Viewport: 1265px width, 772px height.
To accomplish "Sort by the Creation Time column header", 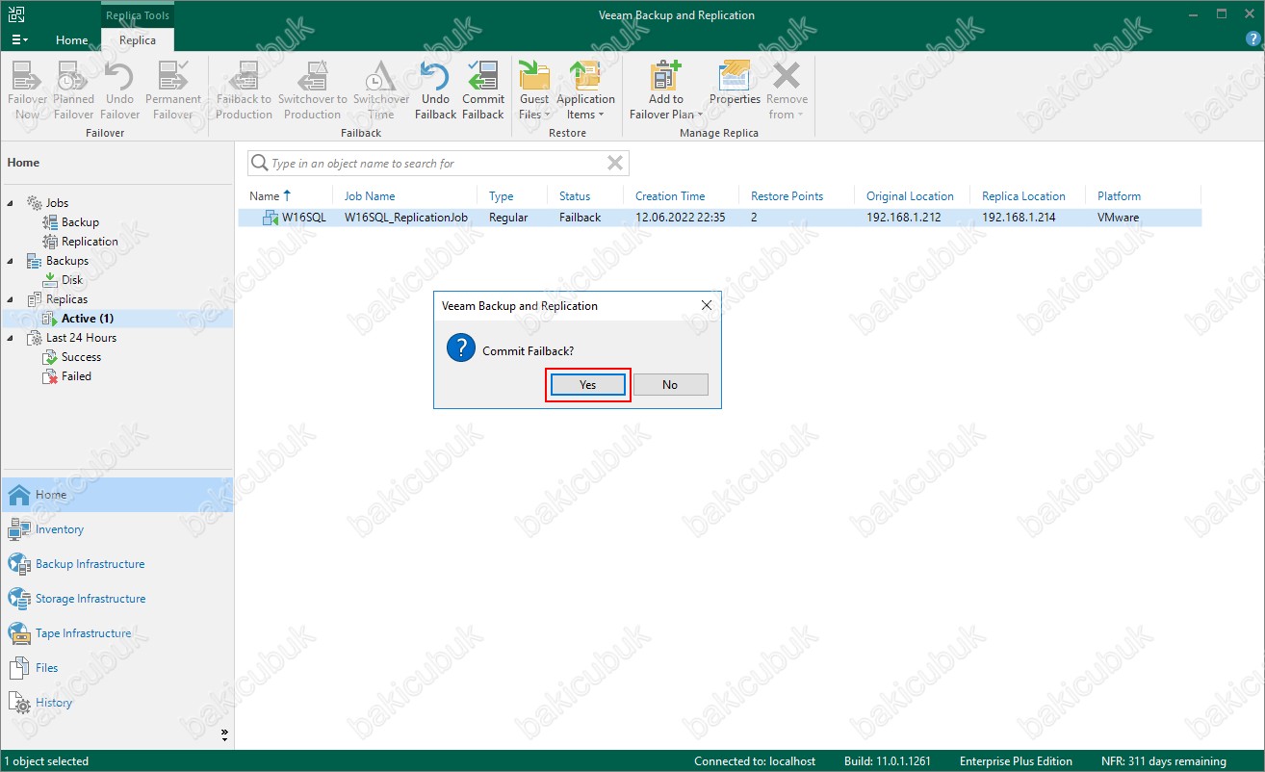I will 670,195.
